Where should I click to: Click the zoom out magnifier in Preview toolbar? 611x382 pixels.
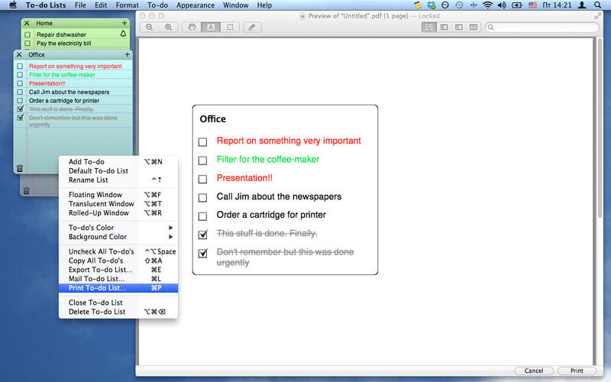(150, 28)
